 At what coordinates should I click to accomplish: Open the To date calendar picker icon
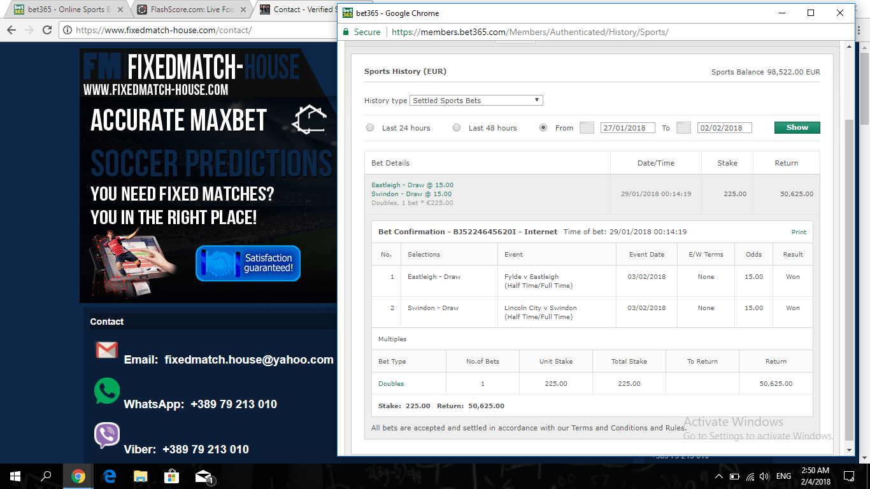pyautogui.click(x=683, y=128)
